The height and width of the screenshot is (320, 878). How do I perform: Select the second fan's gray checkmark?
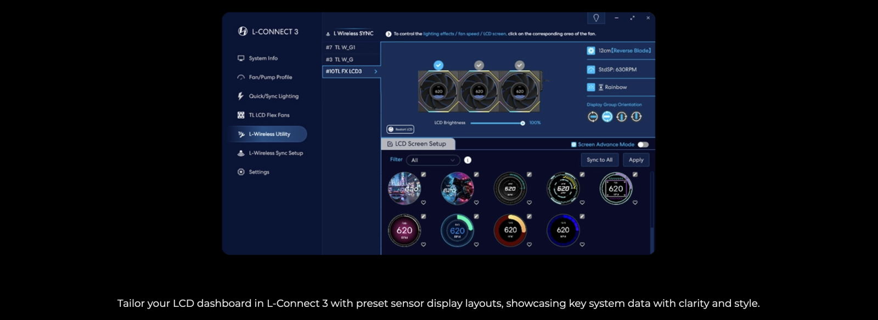479,65
